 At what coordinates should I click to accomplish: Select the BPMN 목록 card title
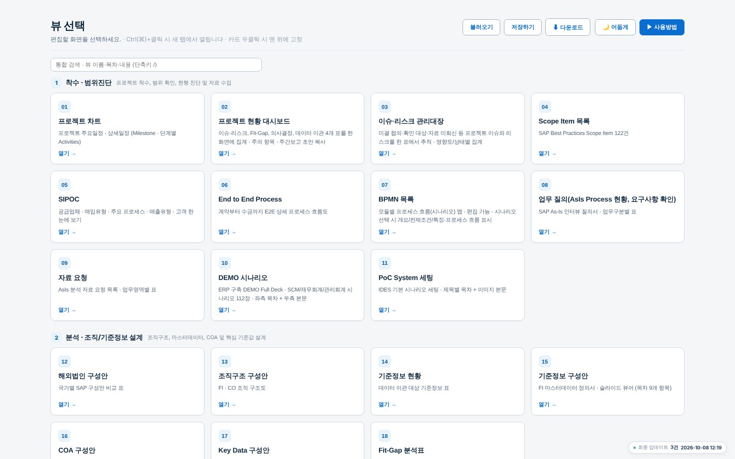tap(396, 199)
